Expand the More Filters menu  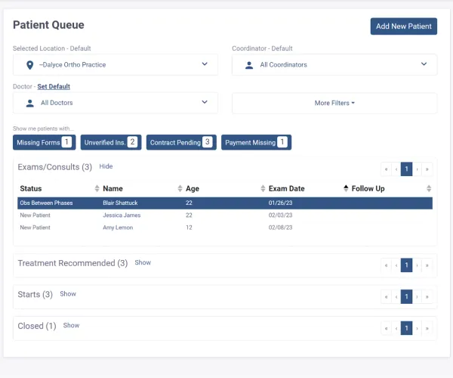point(334,103)
